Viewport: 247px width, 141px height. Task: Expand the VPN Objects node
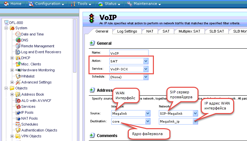(12, 136)
